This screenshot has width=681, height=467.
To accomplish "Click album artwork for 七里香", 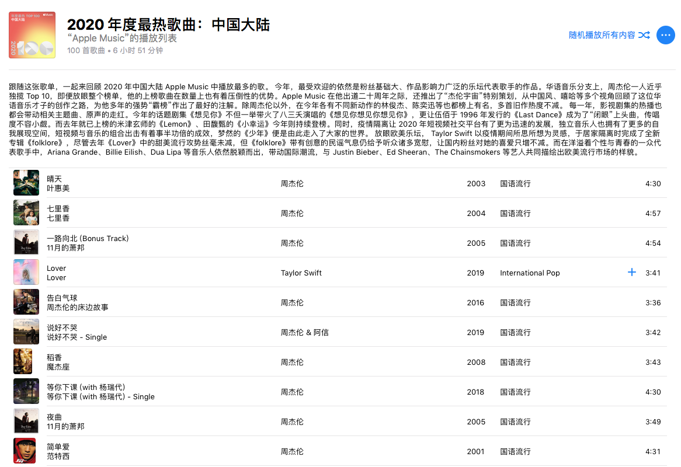I will 26,212.
